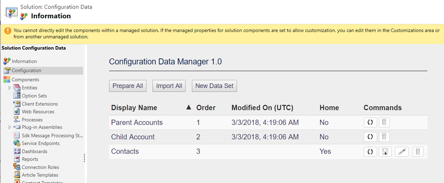Click the prepare icon for Parent Accounts
The height and width of the screenshot is (183, 444).
[x=370, y=122]
